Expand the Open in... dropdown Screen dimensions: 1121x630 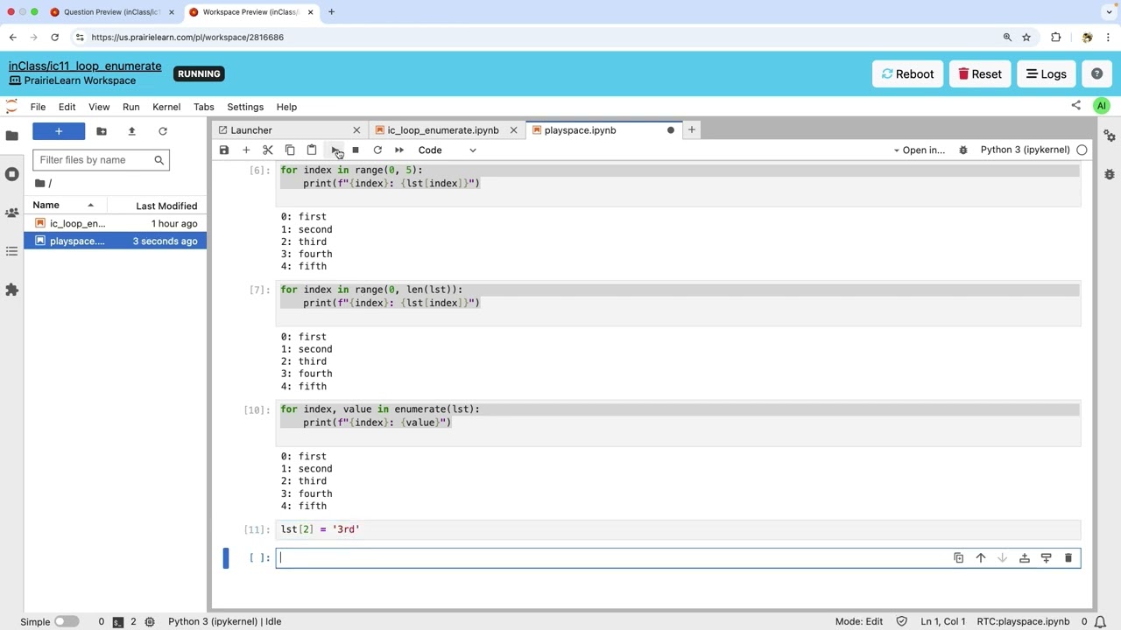pyautogui.click(x=919, y=150)
